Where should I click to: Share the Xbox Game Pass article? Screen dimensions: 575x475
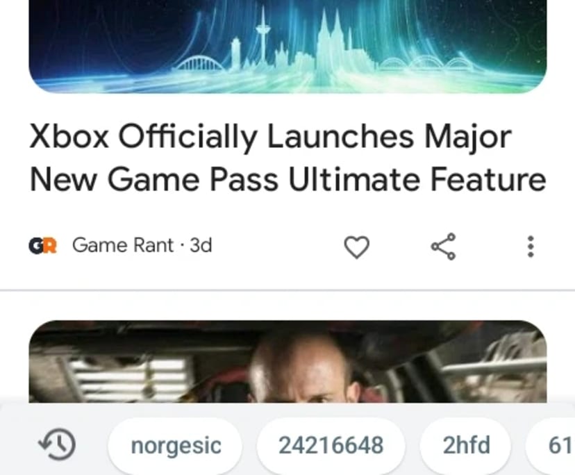pyautogui.click(x=443, y=247)
